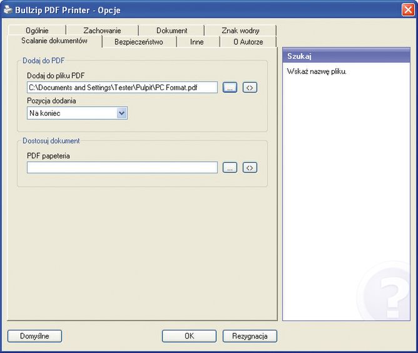Switch to the Ogólnie tab

(x=37, y=31)
